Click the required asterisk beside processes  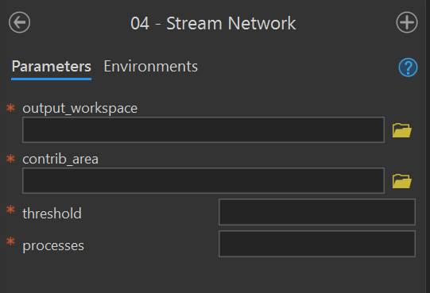[x=10, y=241]
